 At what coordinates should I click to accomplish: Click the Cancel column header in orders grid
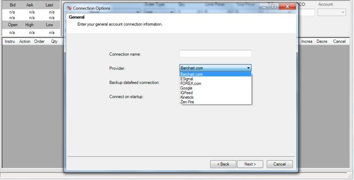339,41
